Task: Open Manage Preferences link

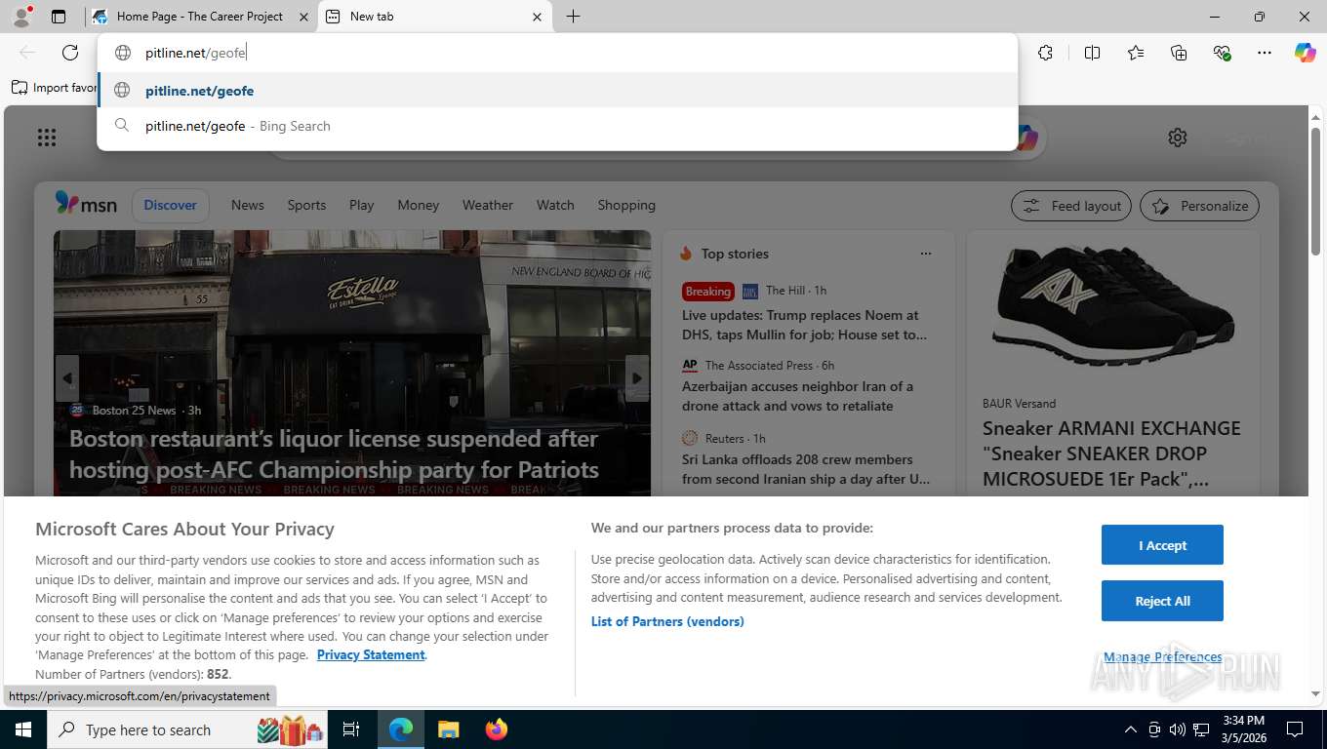Action: point(1162,656)
